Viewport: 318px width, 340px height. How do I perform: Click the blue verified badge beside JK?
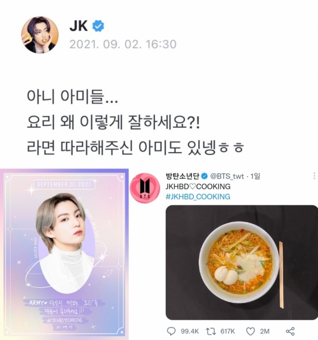point(98,26)
